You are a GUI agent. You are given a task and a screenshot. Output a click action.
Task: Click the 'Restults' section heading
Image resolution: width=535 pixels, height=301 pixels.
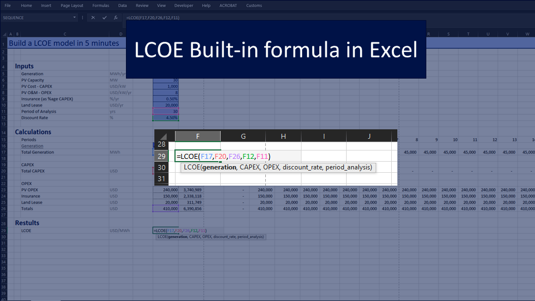click(27, 223)
